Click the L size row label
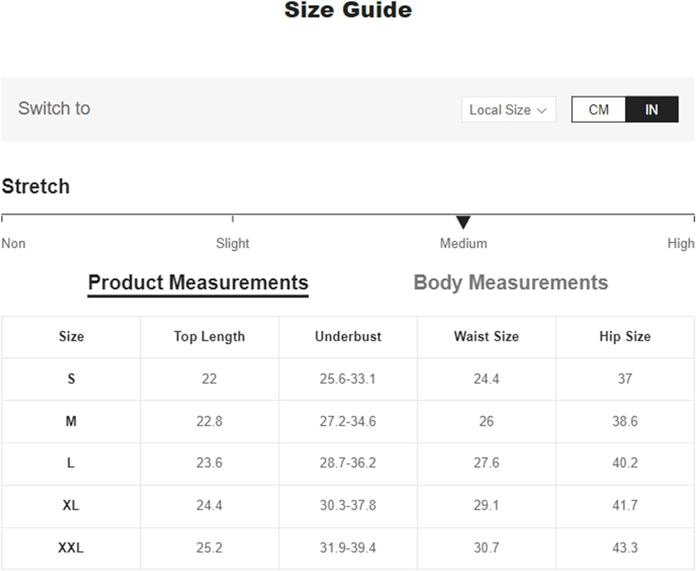 click(x=71, y=463)
